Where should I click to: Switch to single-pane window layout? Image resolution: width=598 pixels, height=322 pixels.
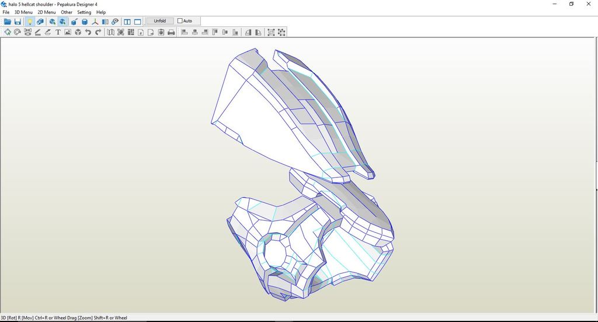tap(138, 22)
